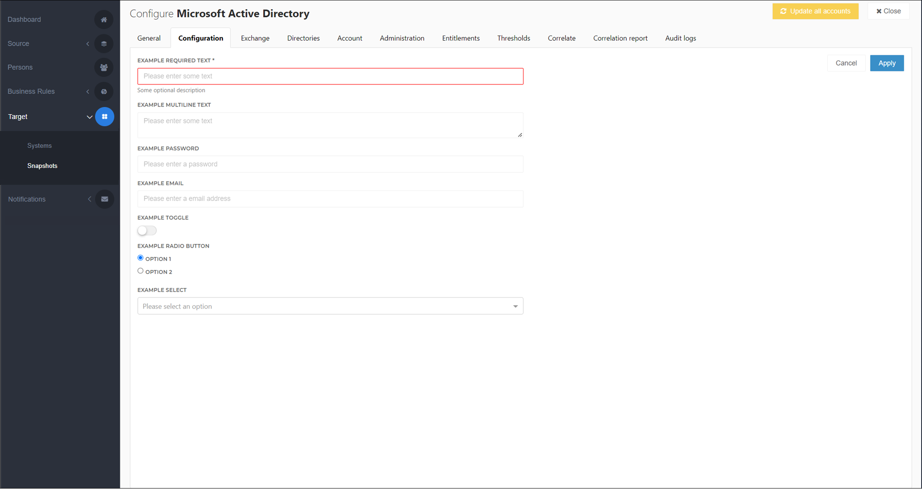Switch to the General tab

(x=149, y=38)
